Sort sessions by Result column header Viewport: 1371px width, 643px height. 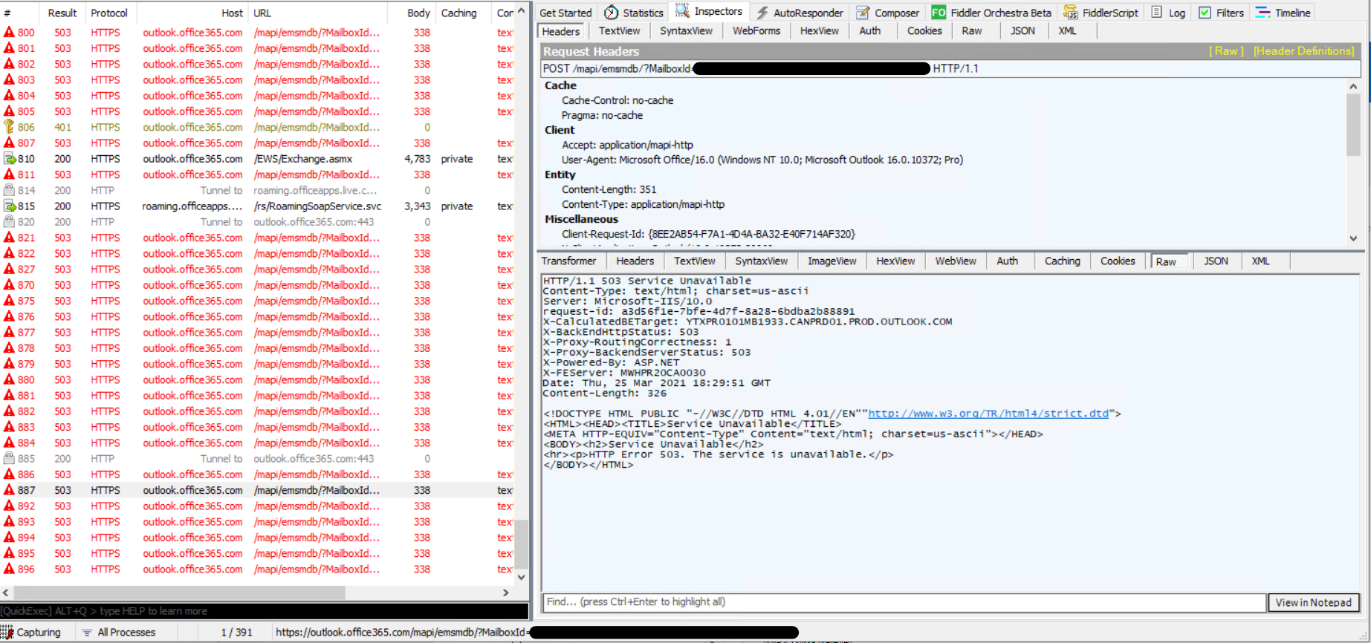(x=62, y=13)
